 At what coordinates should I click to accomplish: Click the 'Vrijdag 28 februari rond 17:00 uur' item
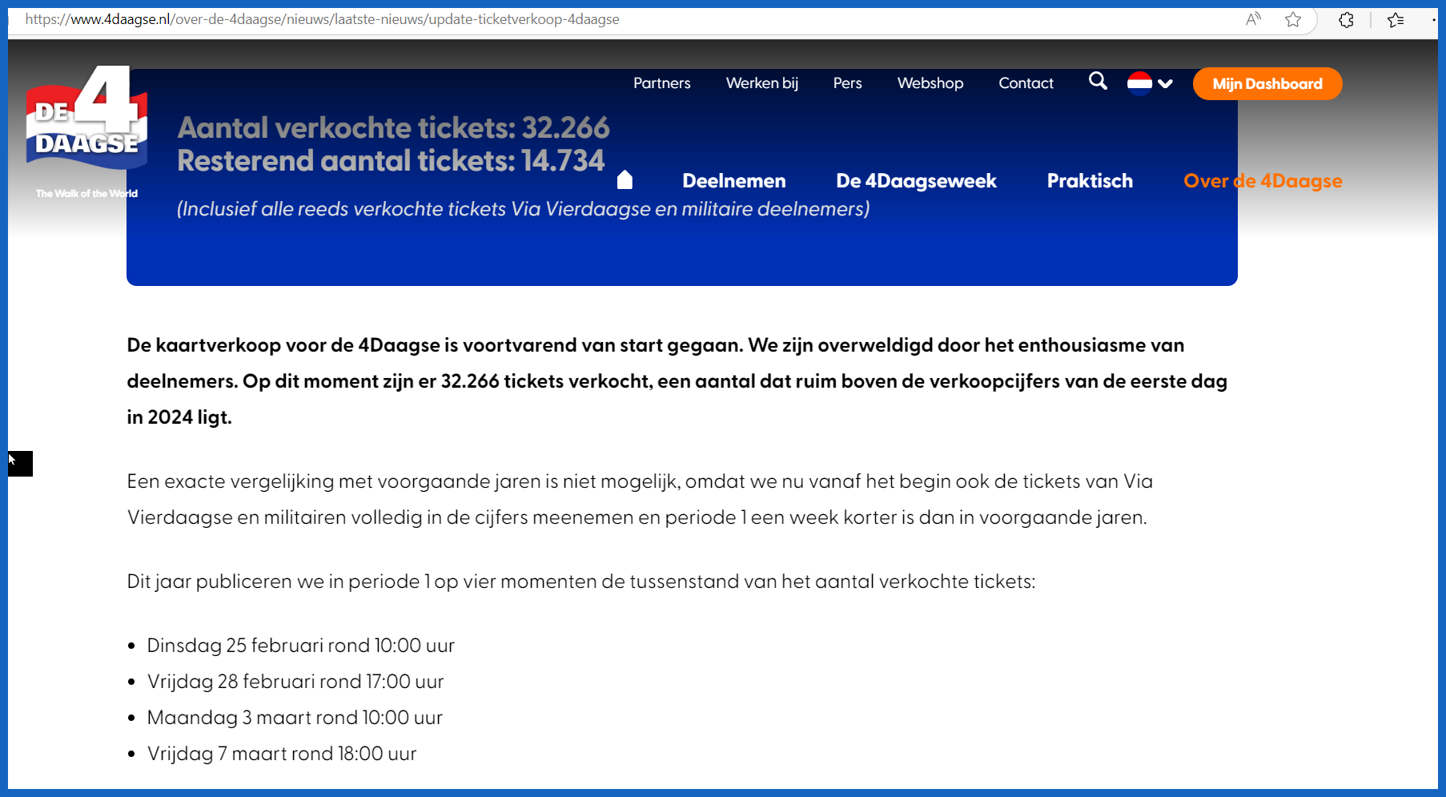[295, 682]
